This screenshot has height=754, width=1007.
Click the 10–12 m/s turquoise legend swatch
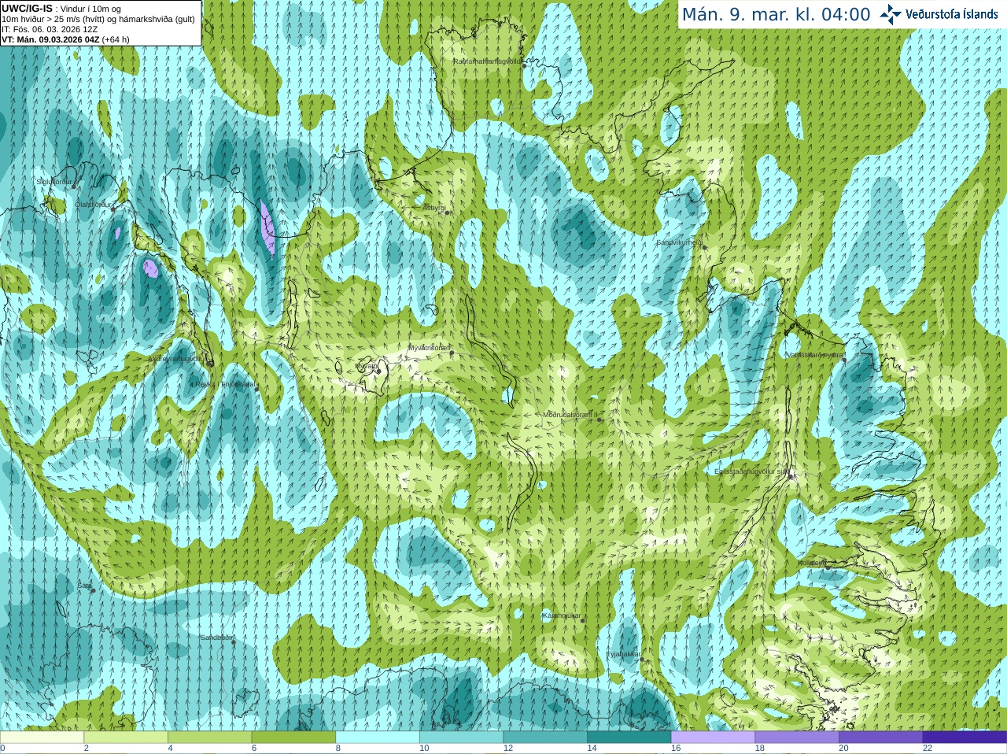click(x=461, y=737)
